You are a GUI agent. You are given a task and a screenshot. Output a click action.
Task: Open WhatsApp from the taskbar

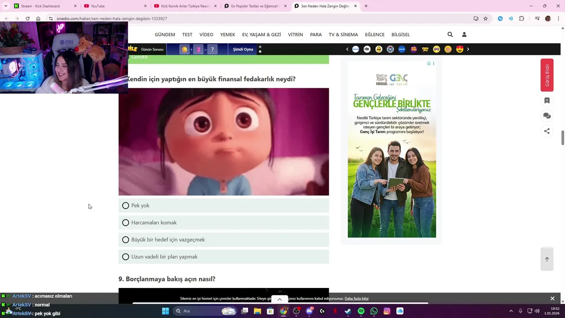point(374,311)
